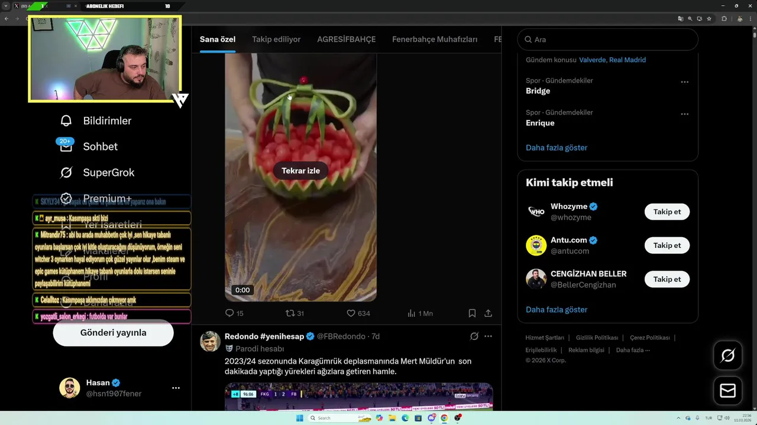Click Gönderi yayınla button
This screenshot has width=757, height=425.
[113, 333]
